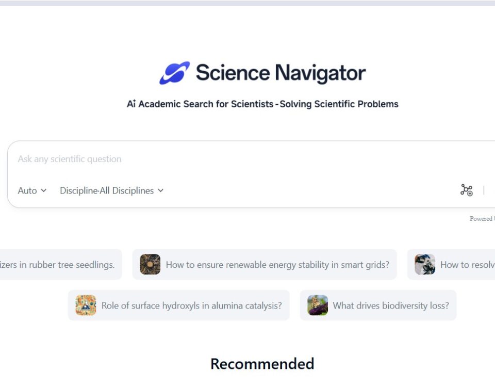The image size is (495, 387).
Task: Click the Science Navigator title text
Action: pyautogui.click(x=280, y=73)
